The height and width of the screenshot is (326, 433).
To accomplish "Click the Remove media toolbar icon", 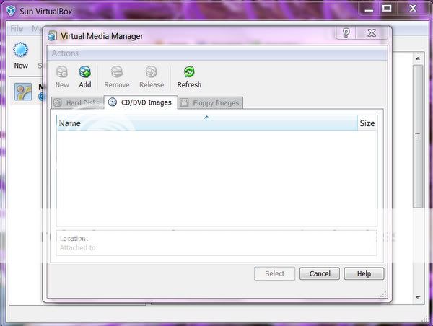I will click(x=116, y=72).
